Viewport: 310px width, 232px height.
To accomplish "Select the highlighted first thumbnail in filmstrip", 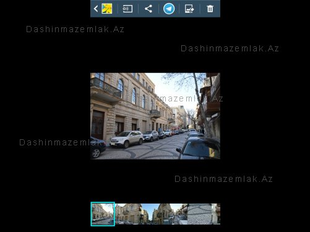I will (x=103, y=214).
